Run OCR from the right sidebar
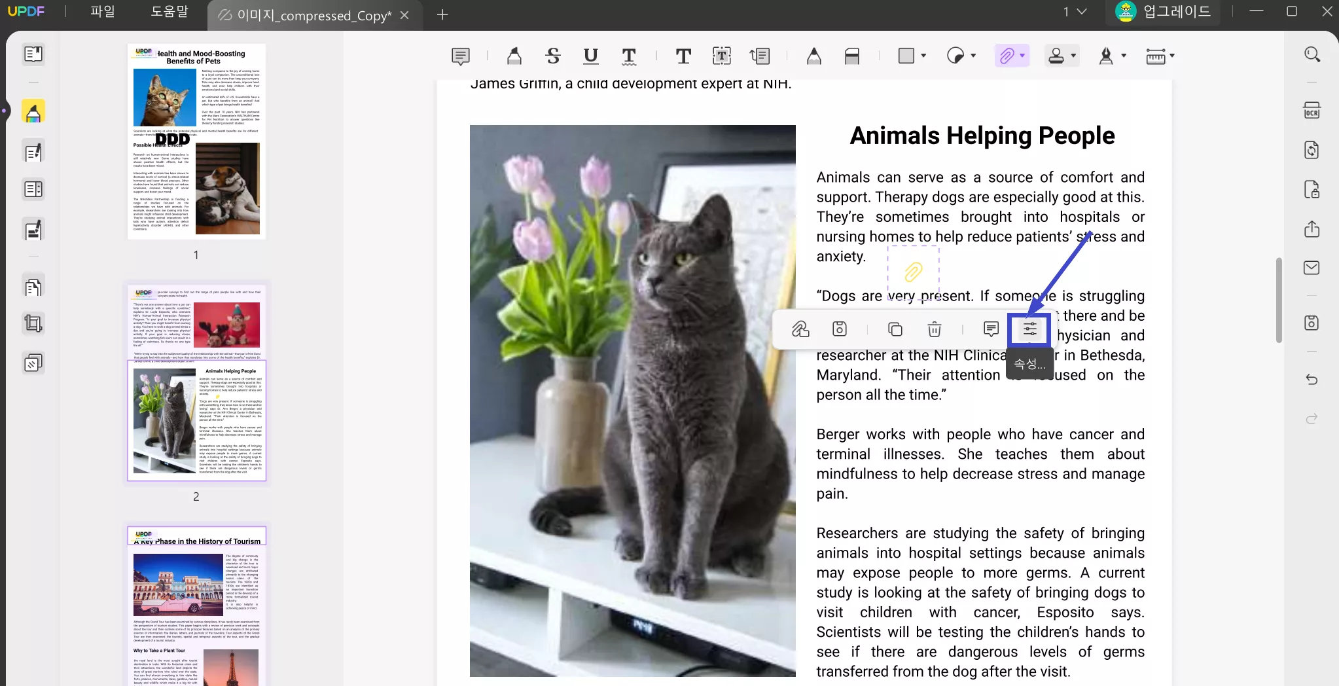The image size is (1339, 686). (x=1312, y=110)
